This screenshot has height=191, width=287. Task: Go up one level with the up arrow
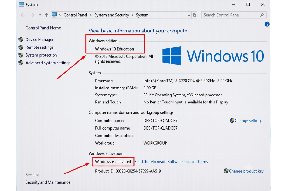coord(47,15)
